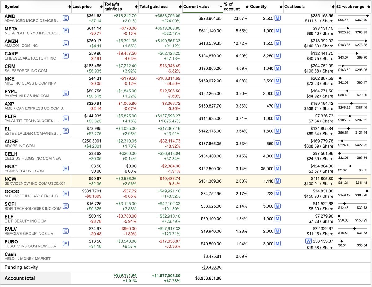Click the M margin badge in ELF row
This screenshot has width=372, height=287.
(278, 219)
